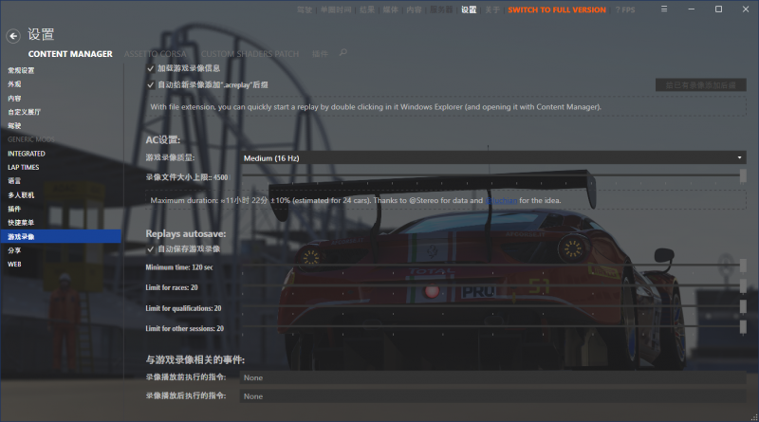Click the ? FPS indicator
The image size is (759, 422).
[625, 9]
